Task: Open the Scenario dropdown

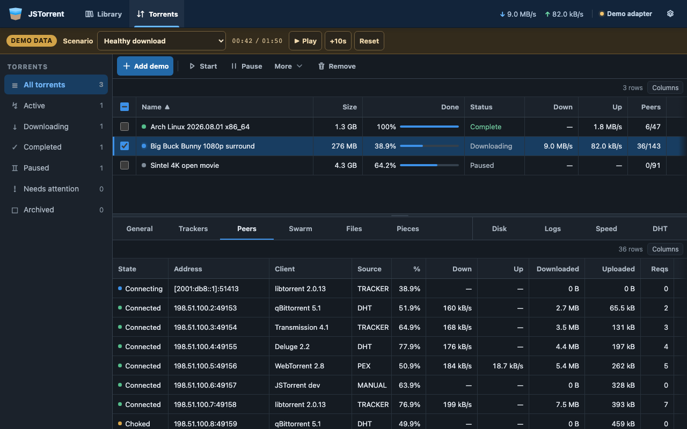Action: click(162, 41)
